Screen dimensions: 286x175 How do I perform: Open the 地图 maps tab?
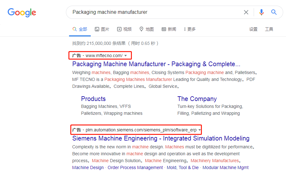coord(147,29)
